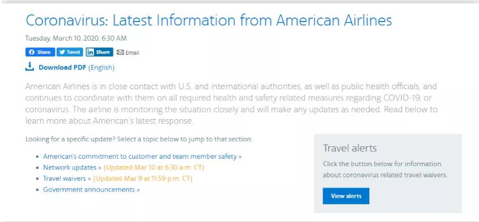Screen dimensions: 479x222
Task: Click the Coronavirus Latest Information headline
Action: 209,20
